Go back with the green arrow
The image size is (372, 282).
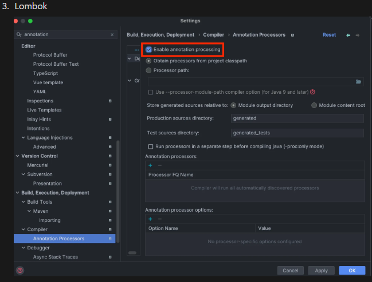348,35
